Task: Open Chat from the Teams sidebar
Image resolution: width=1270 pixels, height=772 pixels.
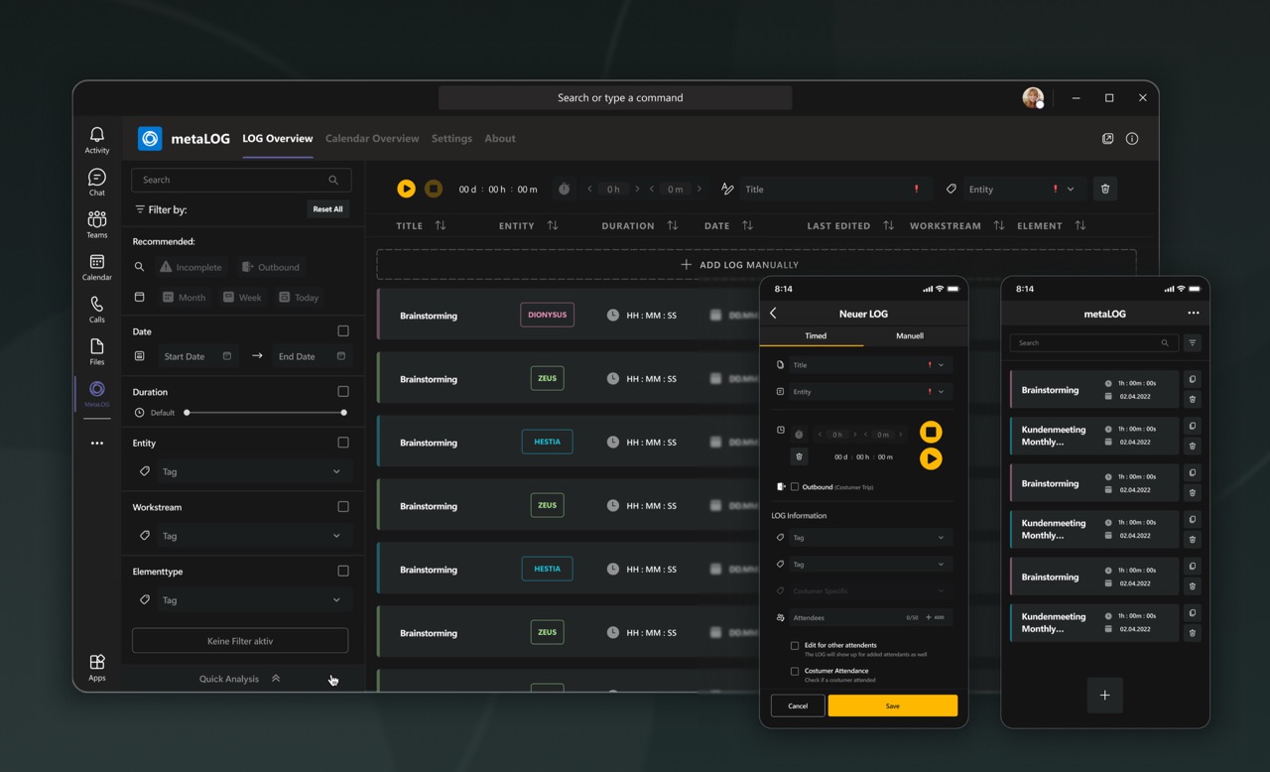Action: click(96, 182)
